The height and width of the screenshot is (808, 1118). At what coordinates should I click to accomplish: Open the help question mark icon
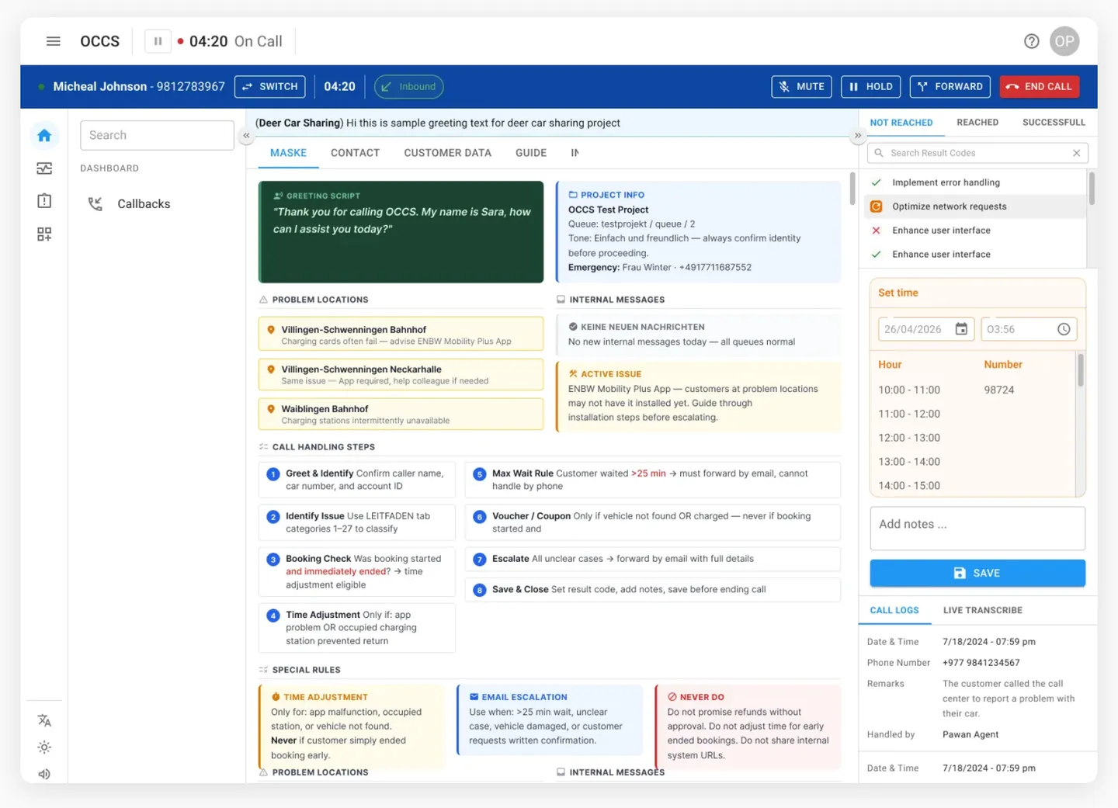tap(1031, 41)
